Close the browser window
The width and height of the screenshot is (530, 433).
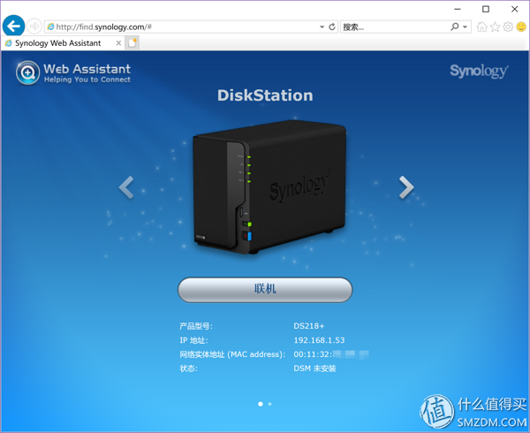click(x=514, y=9)
